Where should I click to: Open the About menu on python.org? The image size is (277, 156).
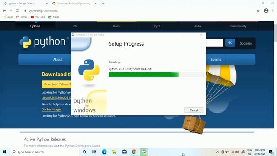(58, 59)
